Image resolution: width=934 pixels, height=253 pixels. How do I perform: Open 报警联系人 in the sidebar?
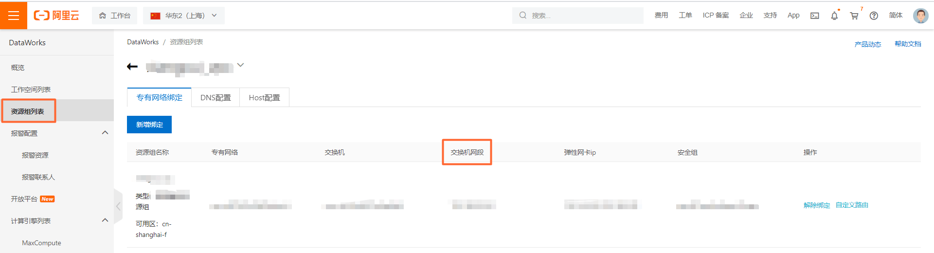[x=38, y=177]
